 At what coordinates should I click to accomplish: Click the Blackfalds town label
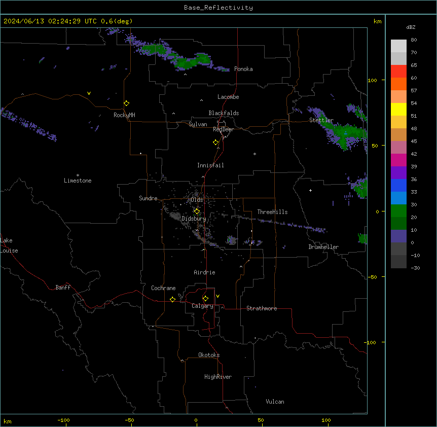[224, 113]
